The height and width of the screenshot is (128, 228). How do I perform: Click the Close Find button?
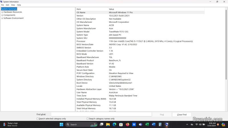(x=182, y=114)
